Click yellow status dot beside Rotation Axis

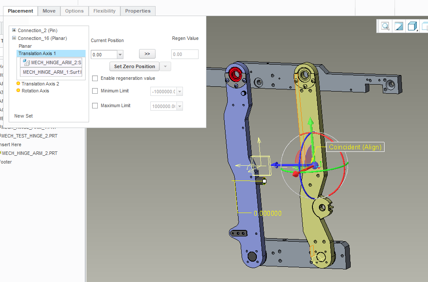18,91
